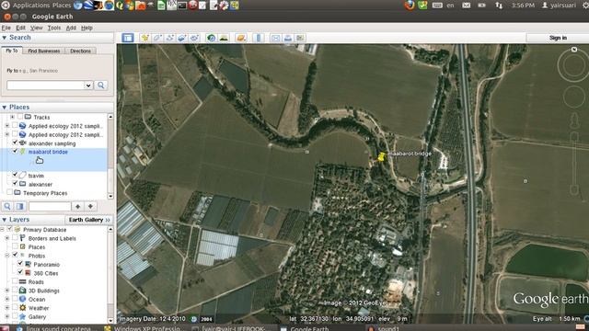This screenshot has width=589, height=331.
Task: Uncheck the alexanser folder checkbox
Action: tap(15, 184)
